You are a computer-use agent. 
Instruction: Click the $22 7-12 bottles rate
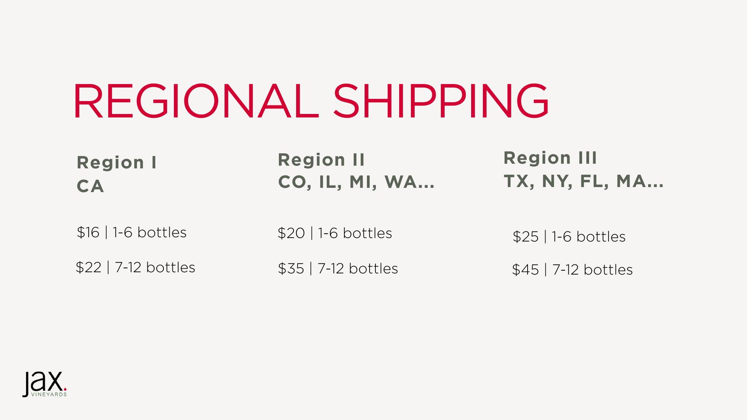[x=135, y=268]
